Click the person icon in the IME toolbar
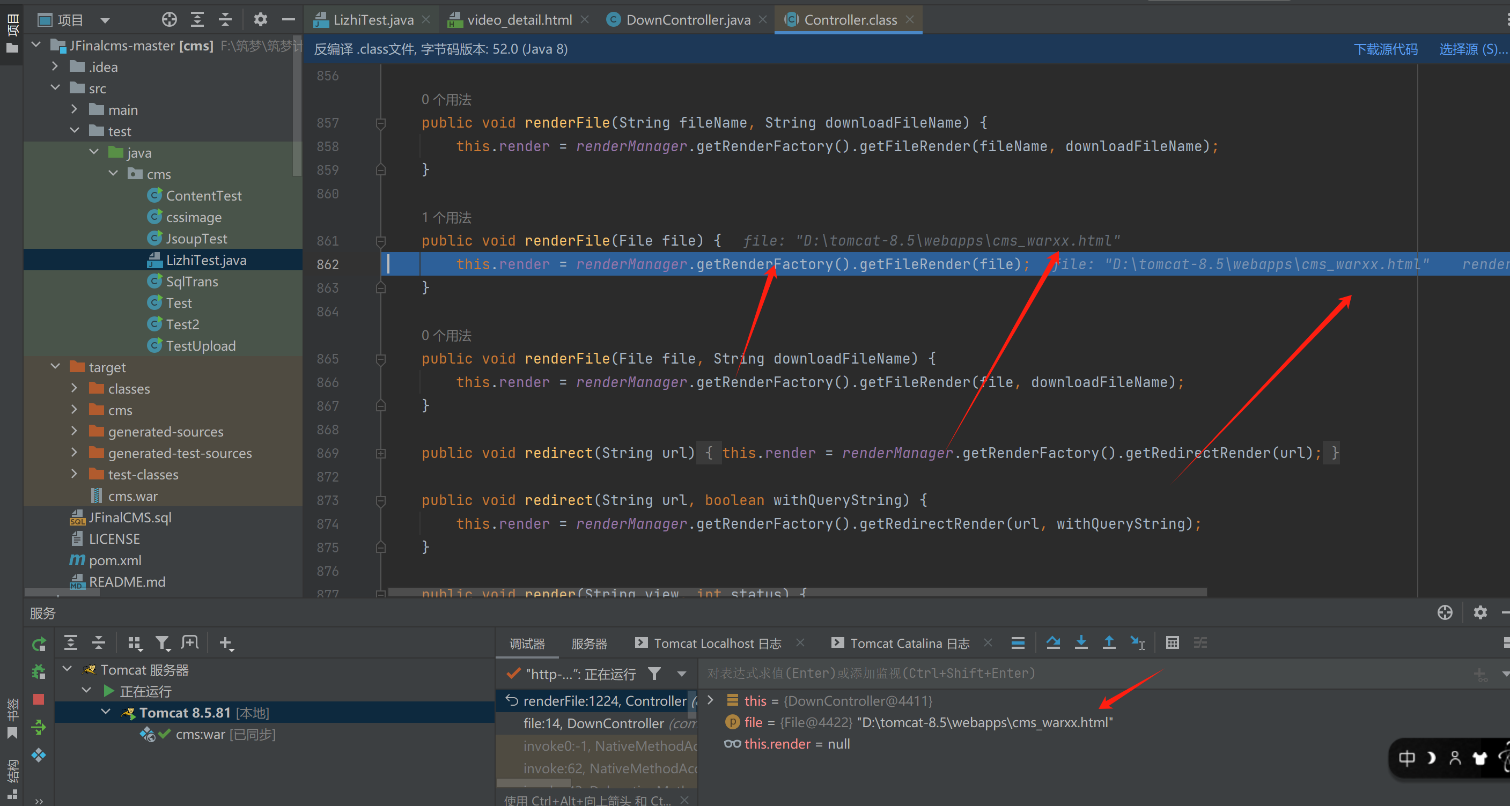Viewport: 1510px width, 806px height. (1455, 758)
